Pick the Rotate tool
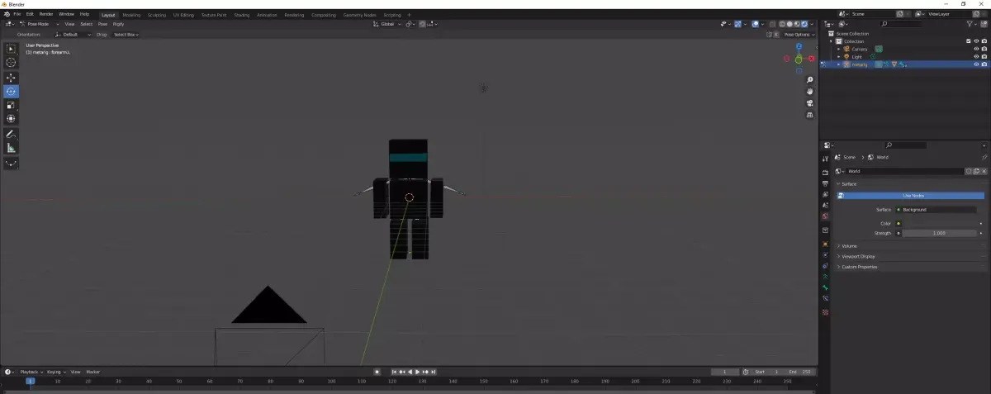The height and width of the screenshot is (394, 991). click(12, 91)
